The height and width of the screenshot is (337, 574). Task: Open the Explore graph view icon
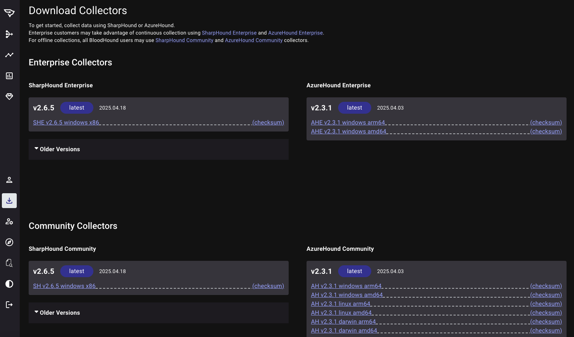(9, 34)
